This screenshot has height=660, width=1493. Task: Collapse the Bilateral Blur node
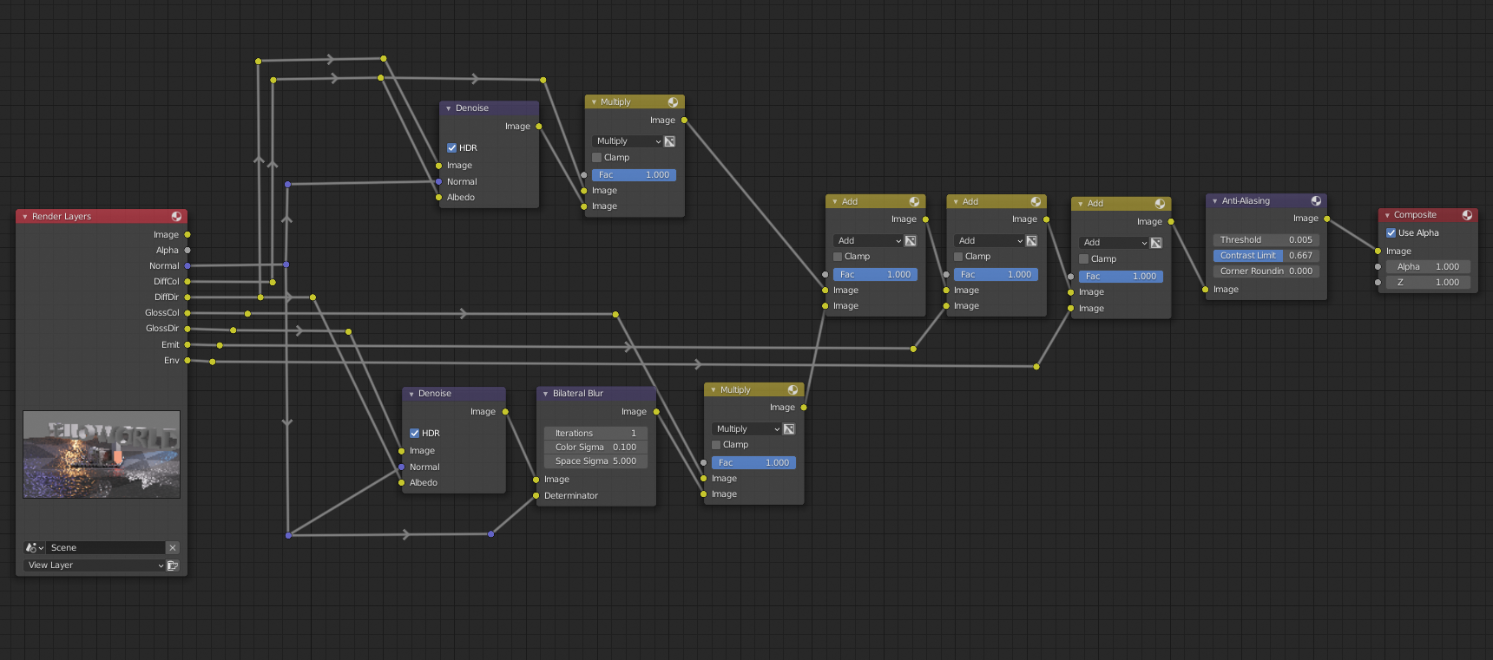coord(544,393)
